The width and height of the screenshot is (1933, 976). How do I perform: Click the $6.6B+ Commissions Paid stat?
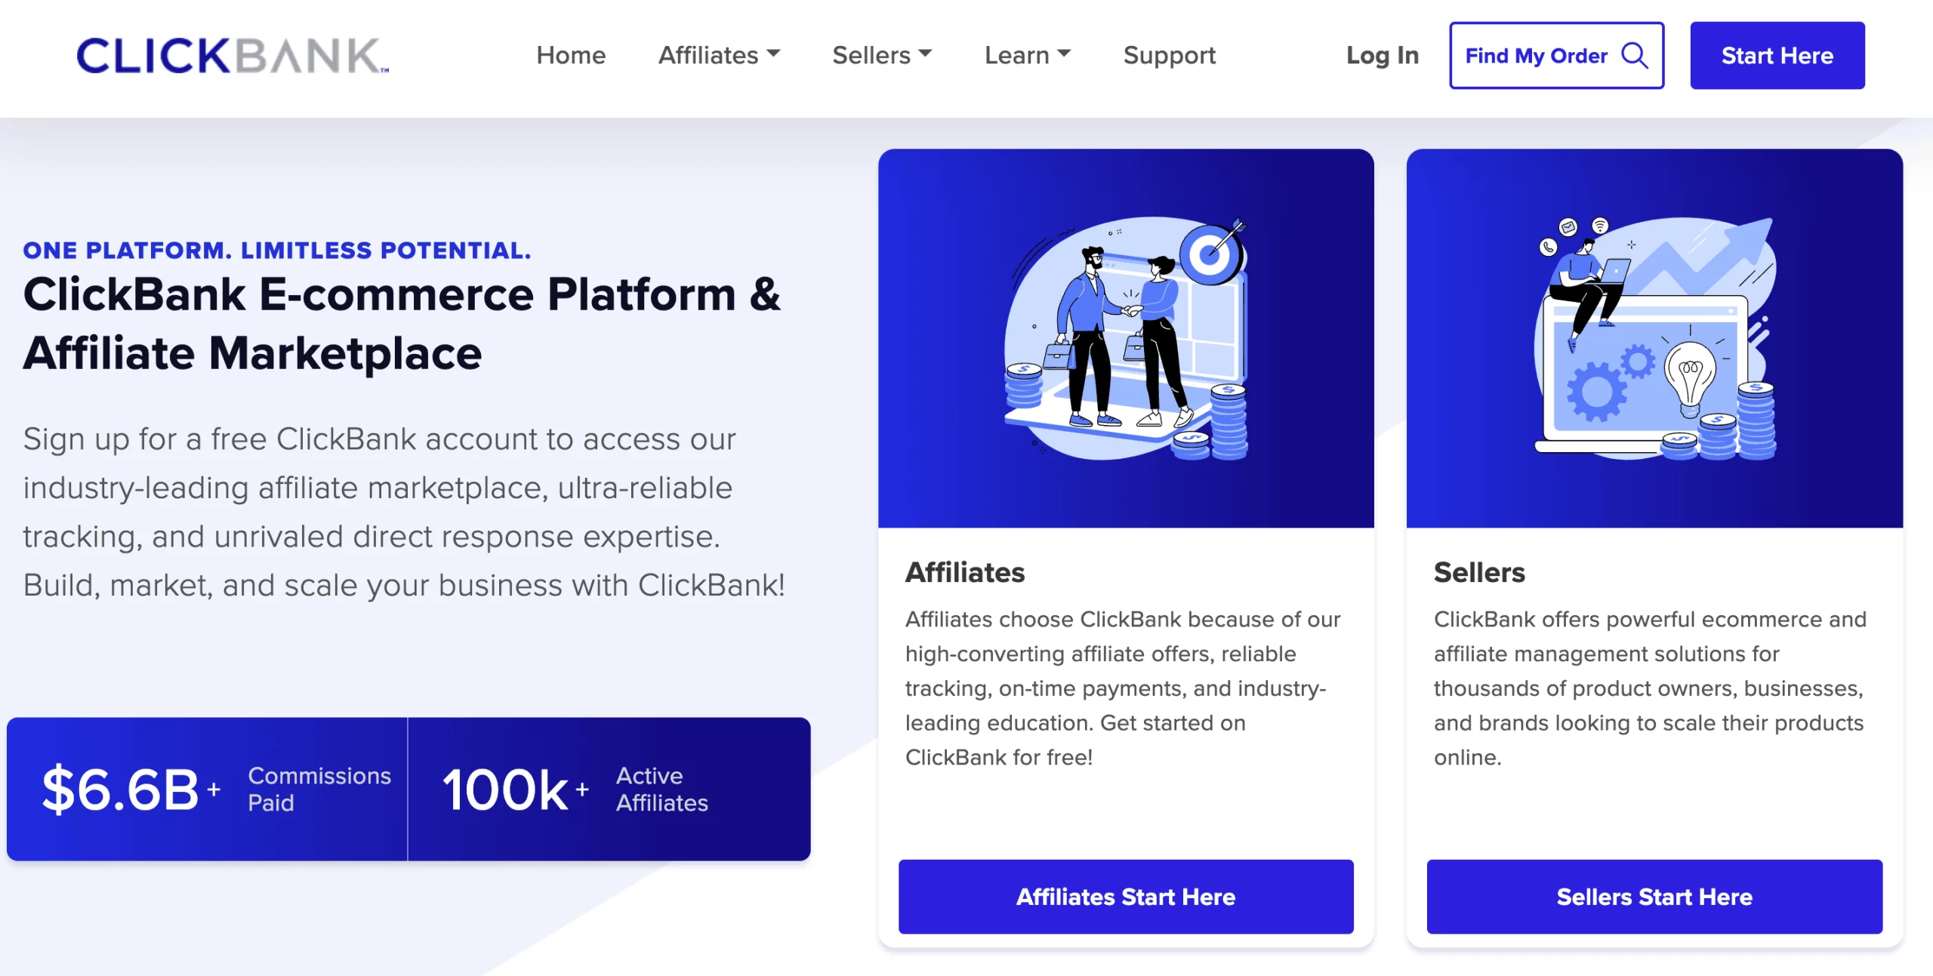207,789
